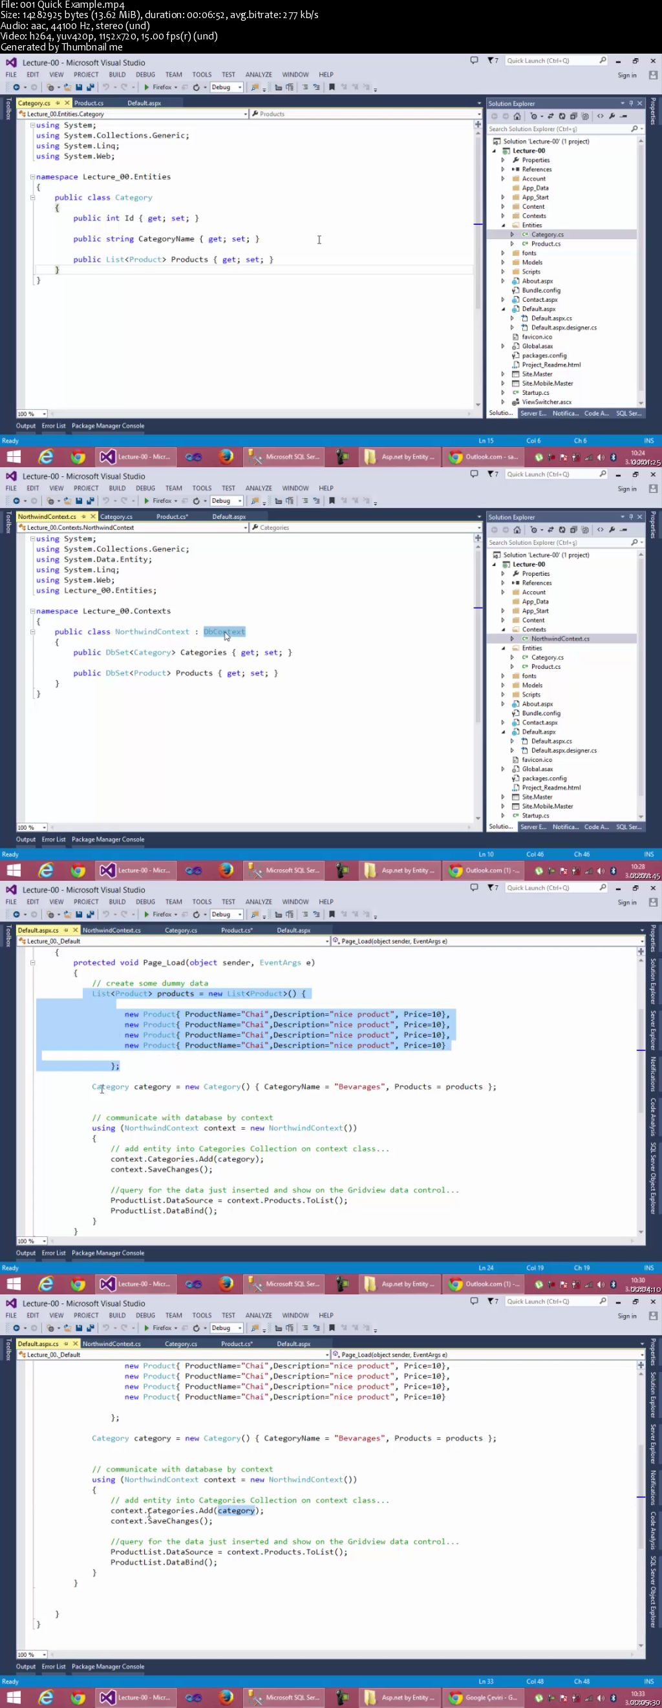662x1708 pixels.
Task: Collapse Contexts folder in 10:28 Solution Explorer
Action: pos(502,630)
